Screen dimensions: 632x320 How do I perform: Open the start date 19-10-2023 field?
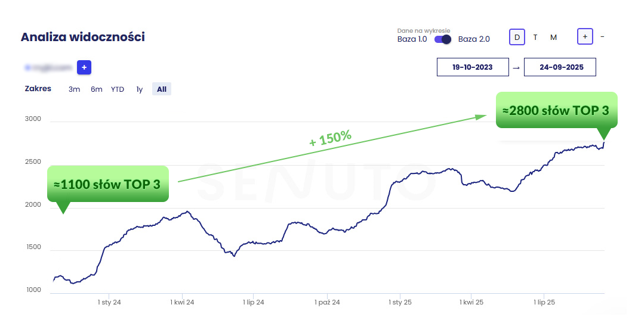click(x=473, y=67)
